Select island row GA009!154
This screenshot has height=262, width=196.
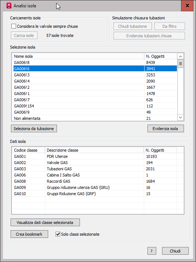coord(95,106)
